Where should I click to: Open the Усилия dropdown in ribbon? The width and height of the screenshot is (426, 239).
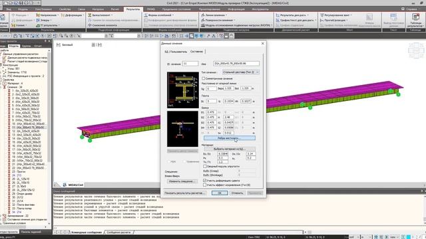click(19, 25)
